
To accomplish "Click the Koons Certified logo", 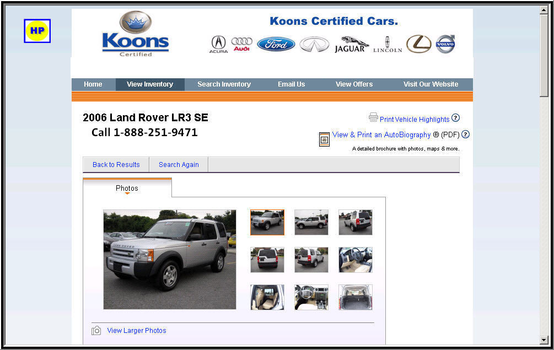I will 136,34.
